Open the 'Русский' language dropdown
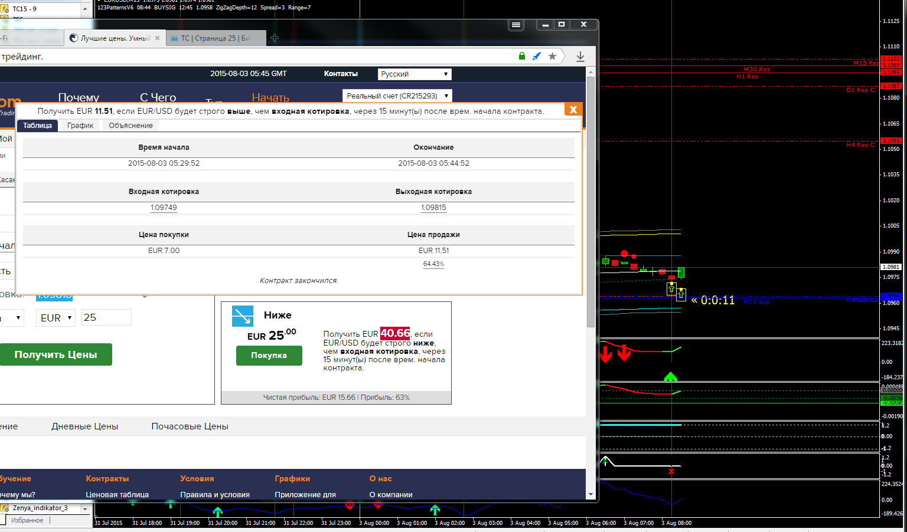 [415, 74]
